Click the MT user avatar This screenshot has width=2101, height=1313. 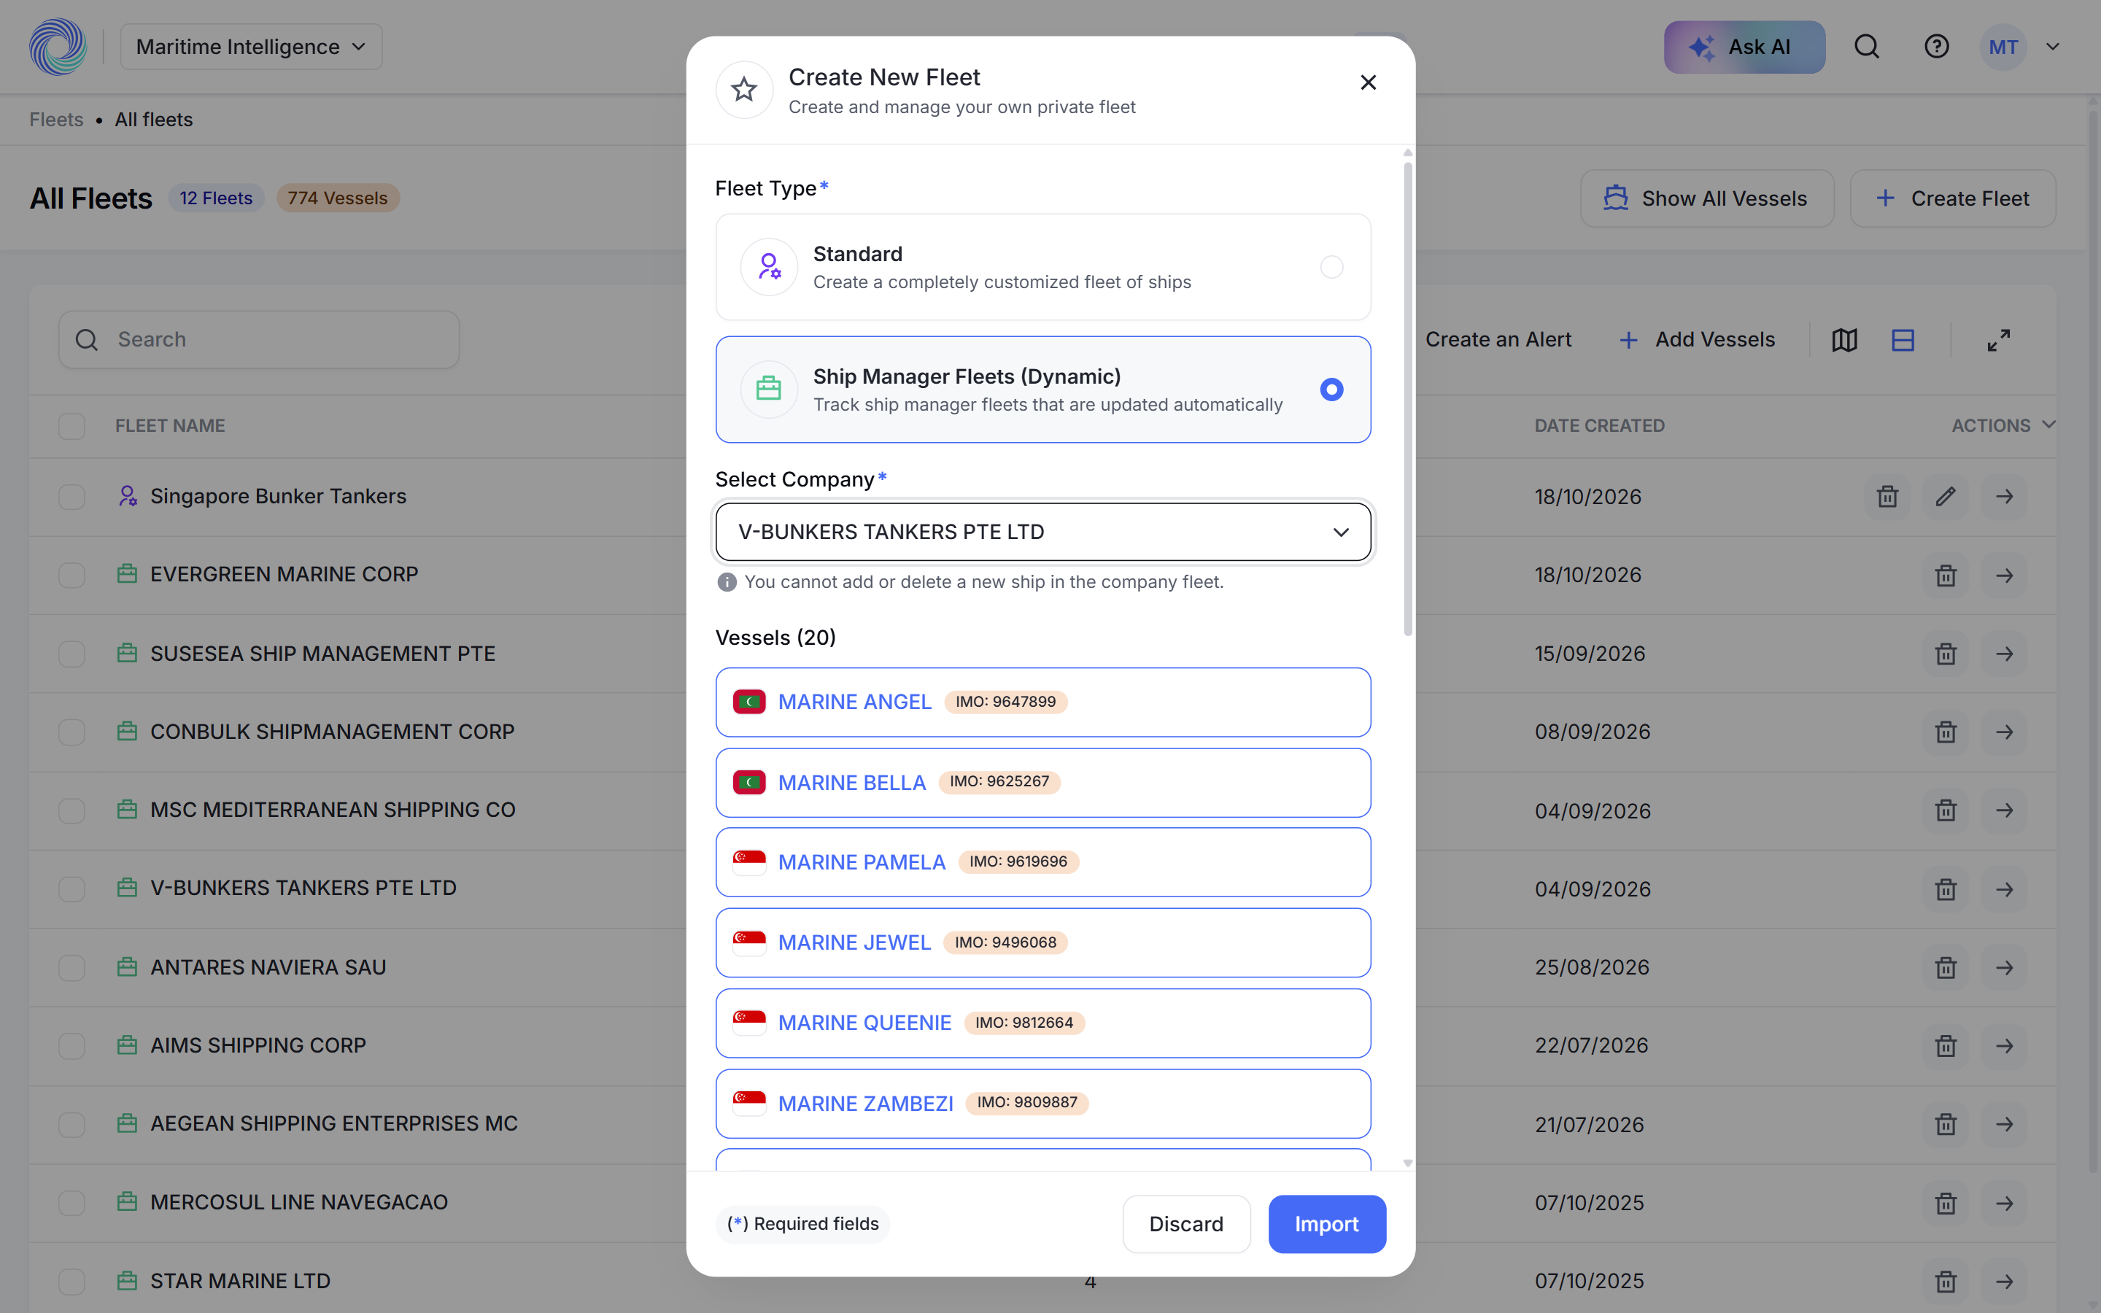[2003, 47]
